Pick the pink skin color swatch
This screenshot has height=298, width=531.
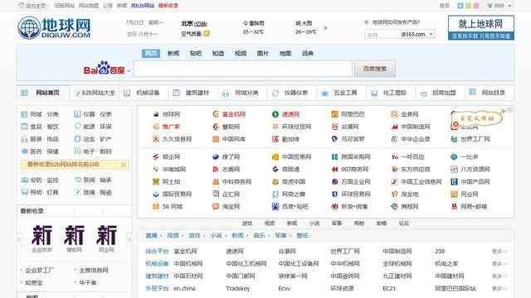point(475,6)
